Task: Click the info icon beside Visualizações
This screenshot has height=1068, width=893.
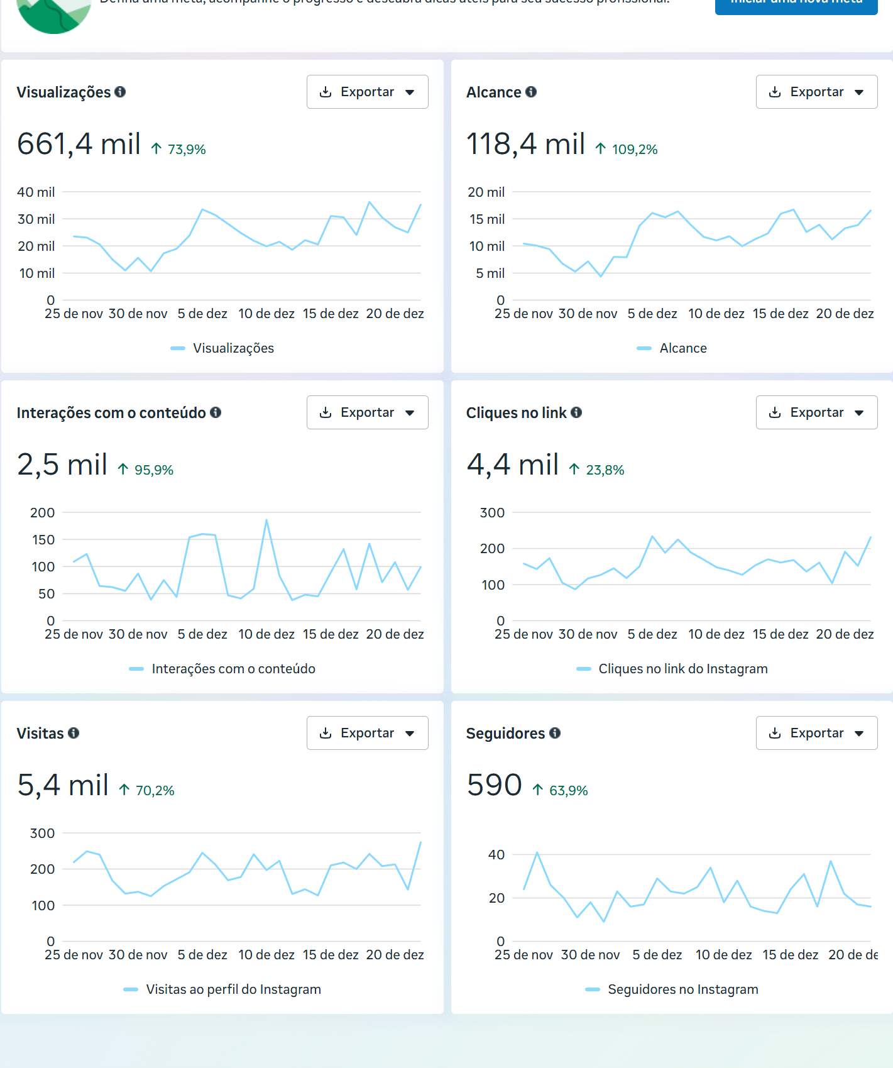Action: [120, 92]
